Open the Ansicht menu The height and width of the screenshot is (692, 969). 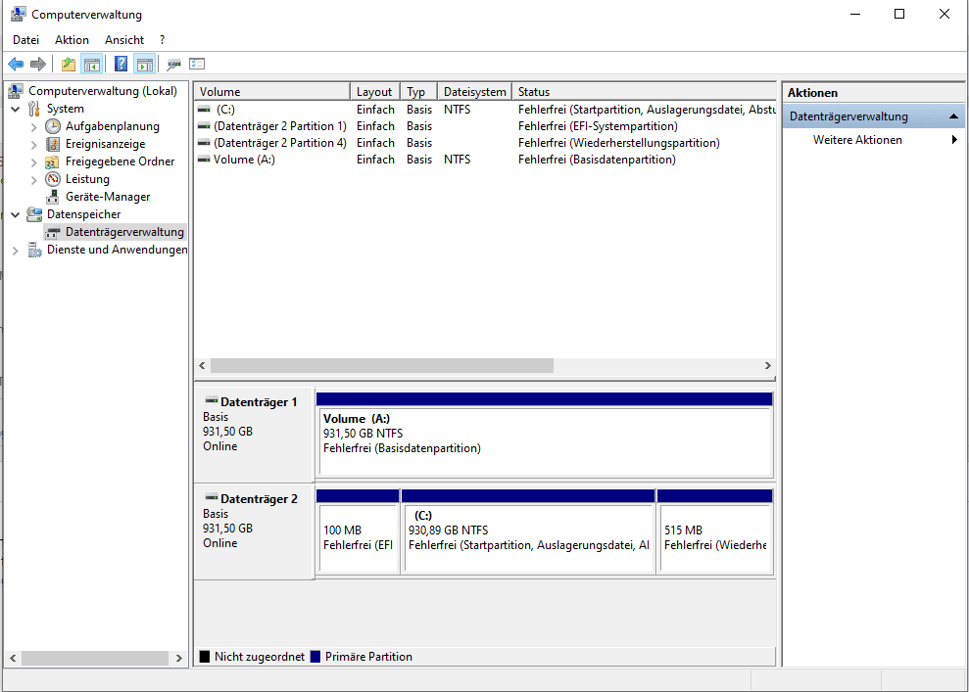pyautogui.click(x=124, y=39)
